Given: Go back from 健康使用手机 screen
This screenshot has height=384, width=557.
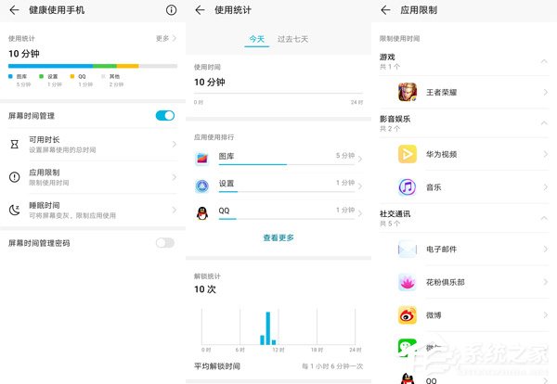Looking at the screenshot, I should [14, 10].
